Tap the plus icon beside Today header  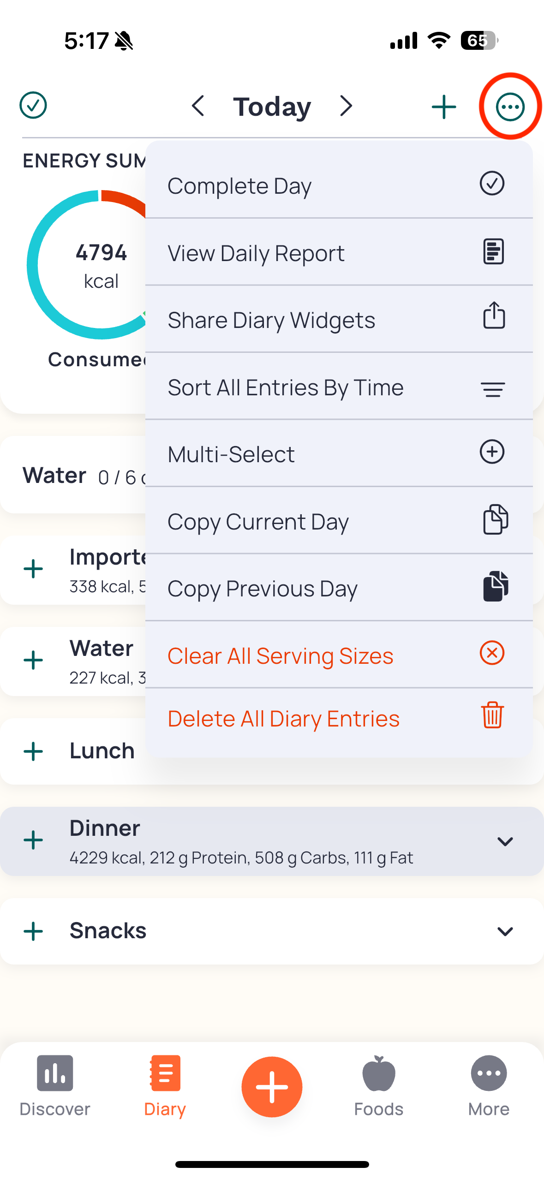444,107
